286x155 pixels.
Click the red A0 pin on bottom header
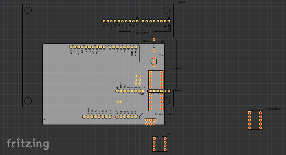click(117, 117)
